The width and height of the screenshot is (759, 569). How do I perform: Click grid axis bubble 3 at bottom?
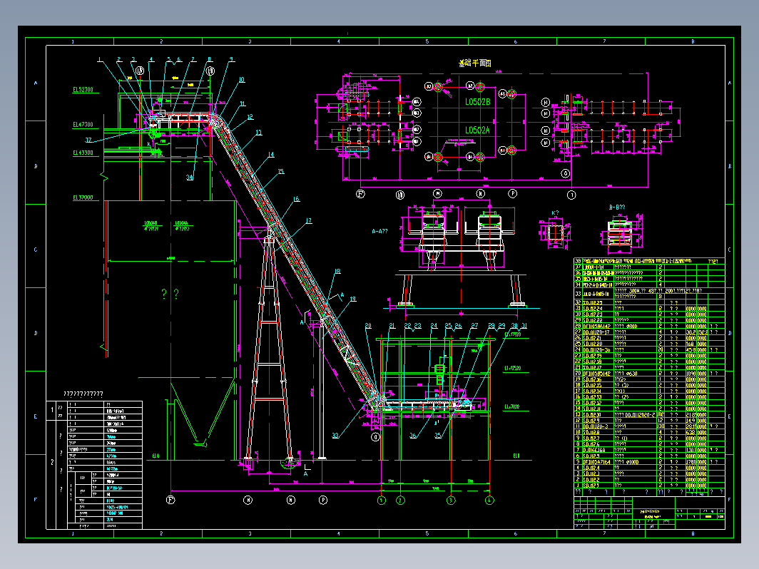451,501
